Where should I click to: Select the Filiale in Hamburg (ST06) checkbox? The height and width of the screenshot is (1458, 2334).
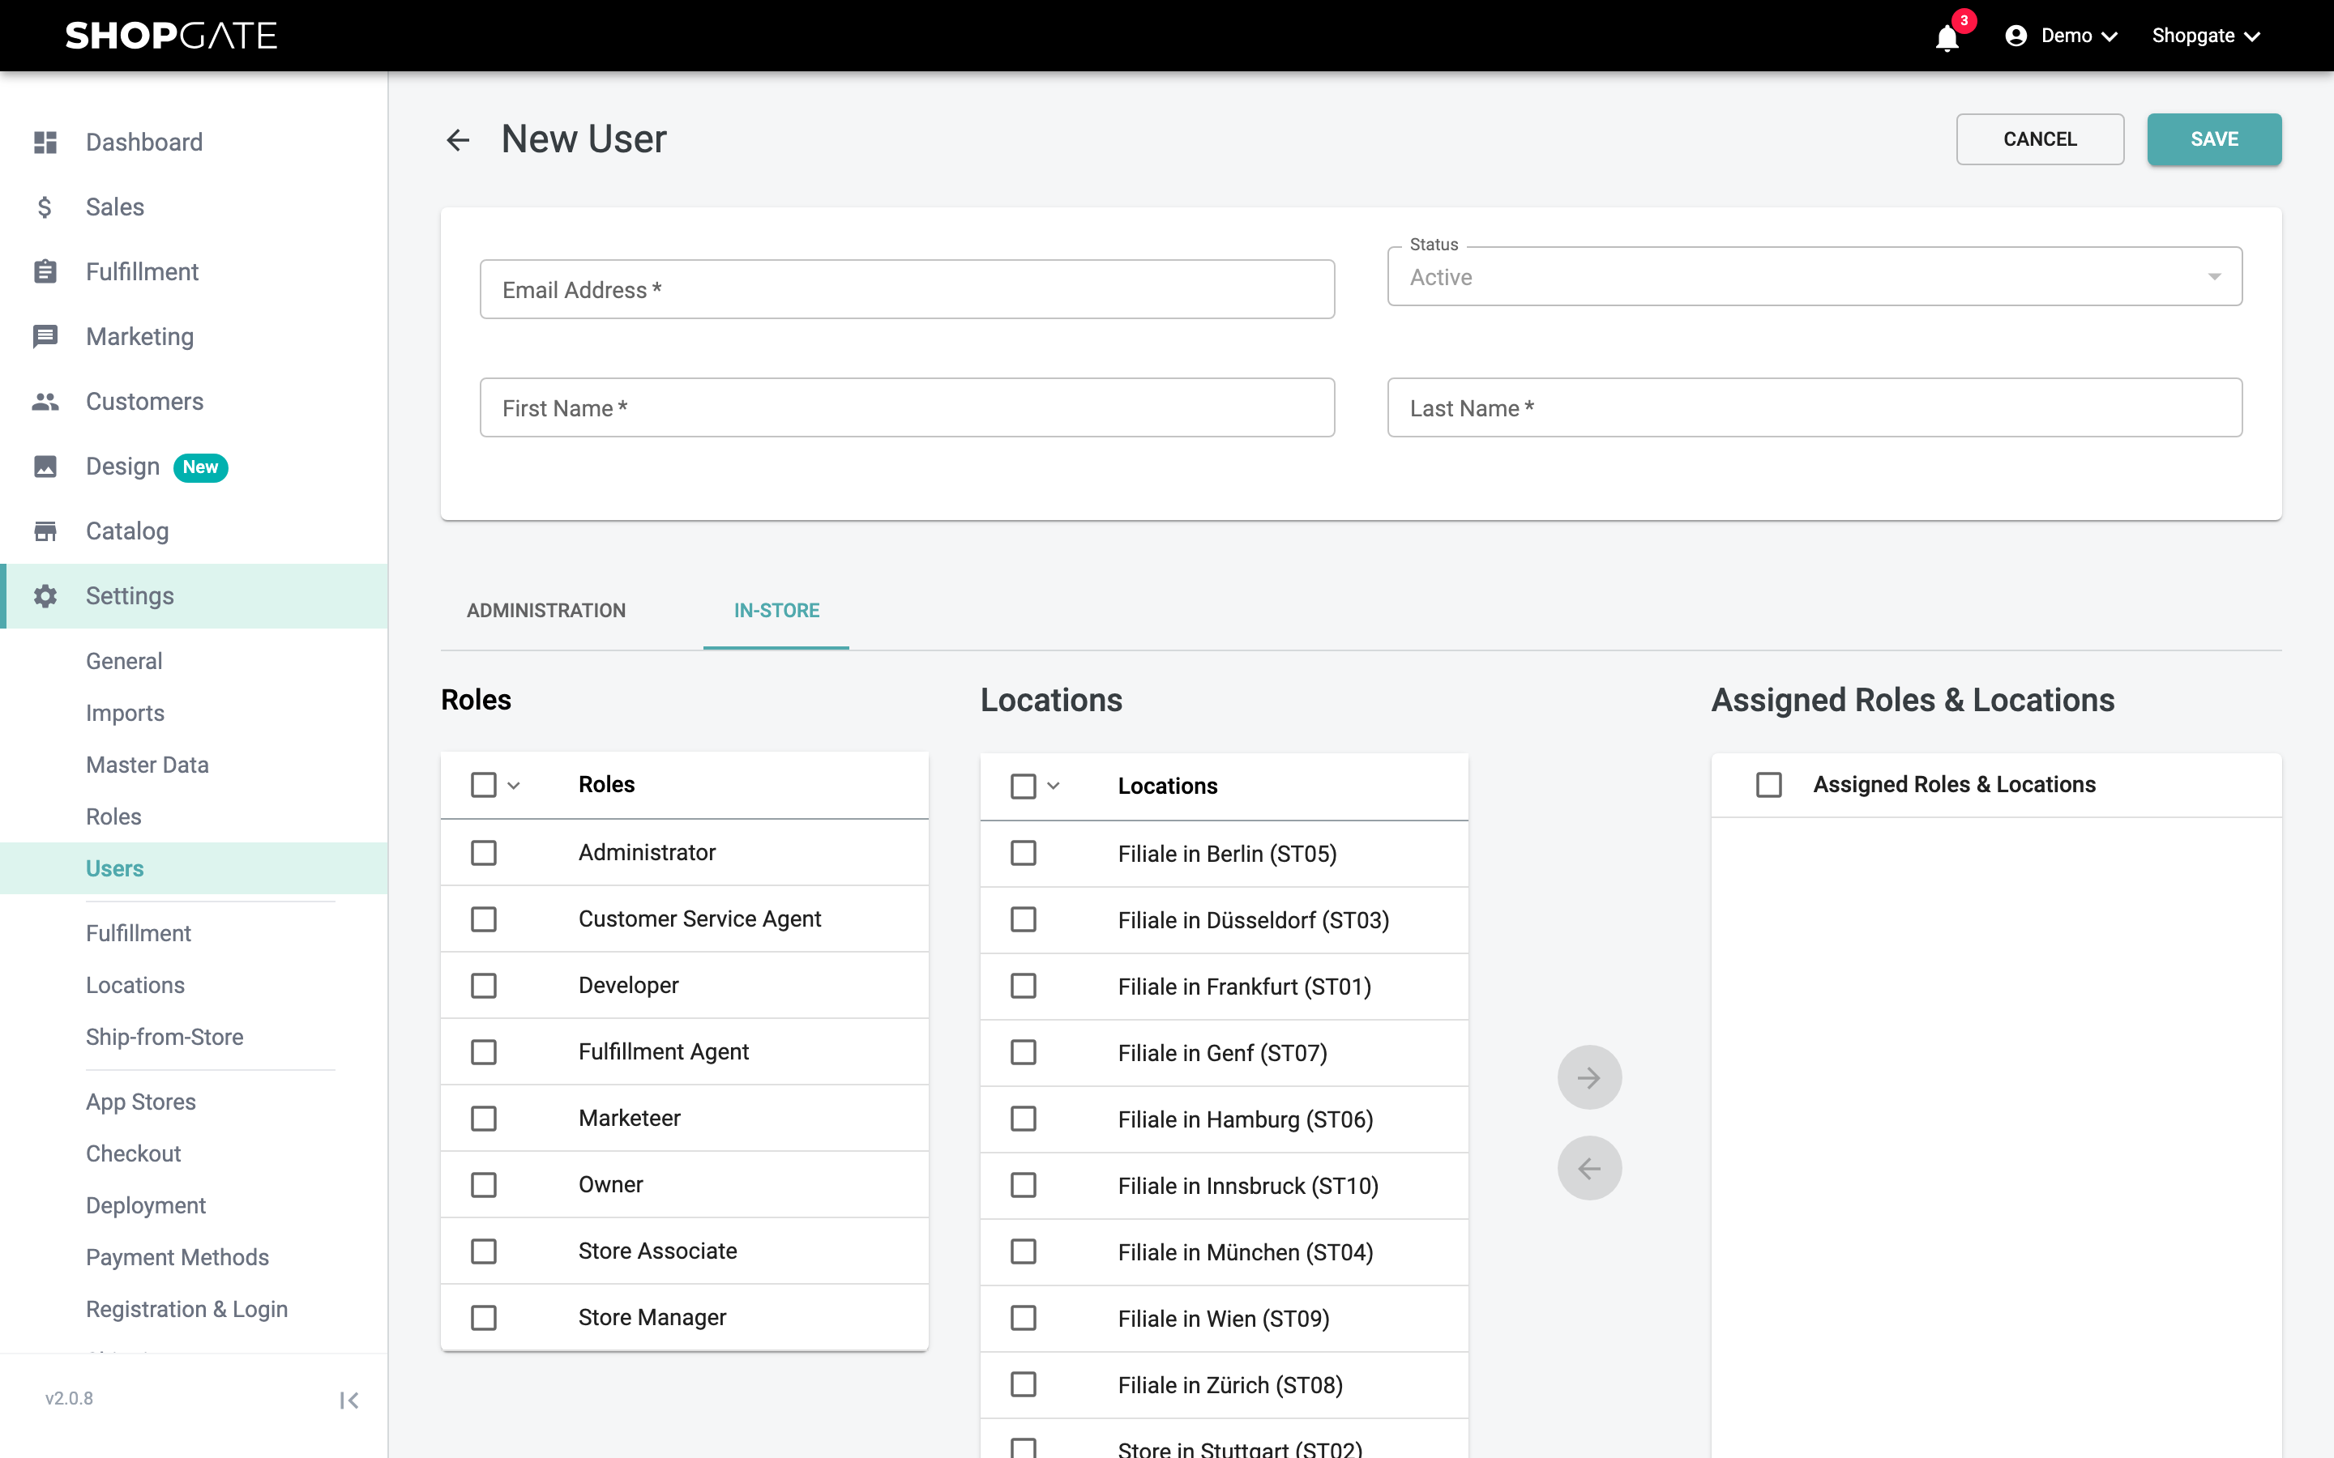(x=1024, y=1119)
